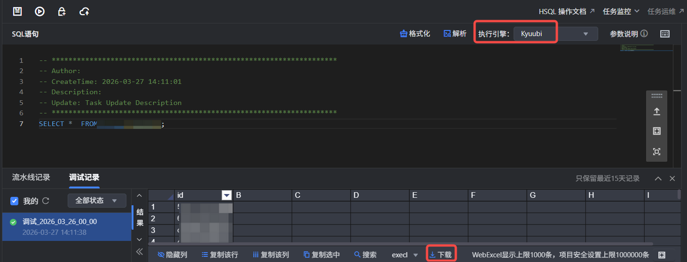Click up chevron above 结果 tab
687x262 pixels.
point(139,195)
